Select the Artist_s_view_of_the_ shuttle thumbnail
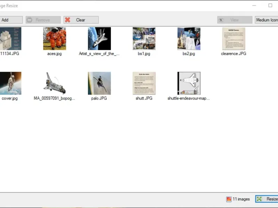Image resolution: width=278 pixels, height=208 pixels. click(99, 38)
